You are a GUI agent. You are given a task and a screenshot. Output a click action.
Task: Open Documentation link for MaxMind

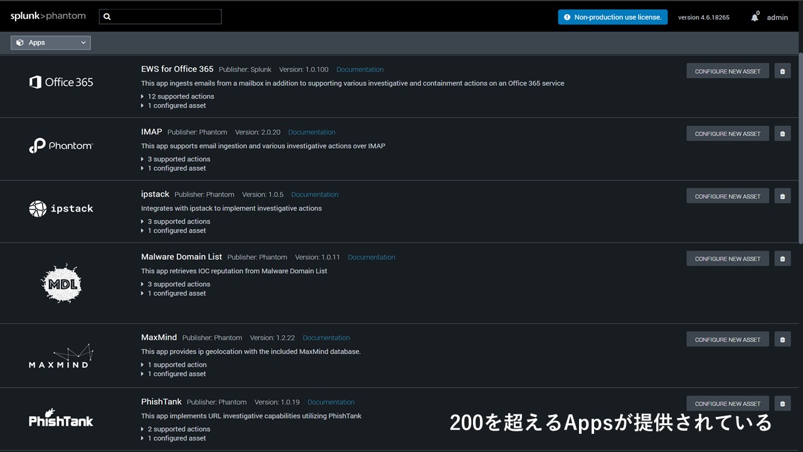(326, 338)
